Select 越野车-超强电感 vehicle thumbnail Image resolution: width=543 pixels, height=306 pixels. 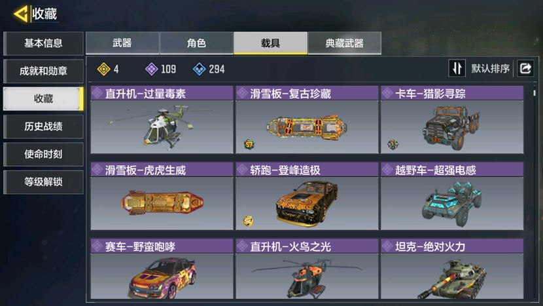click(x=452, y=203)
